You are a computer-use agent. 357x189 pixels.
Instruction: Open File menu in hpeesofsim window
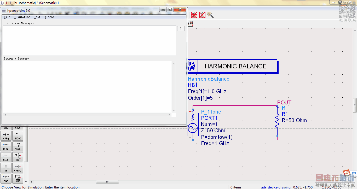pos(7,17)
